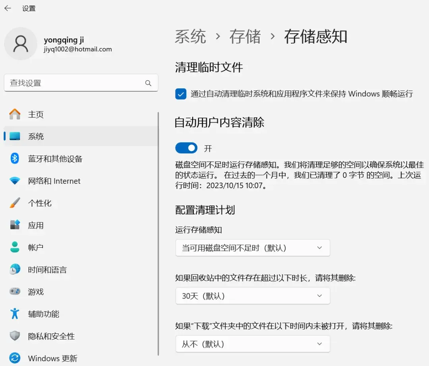Click the yongqing ji account avatar
Screen dimensions: 429x366
coord(21,44)
